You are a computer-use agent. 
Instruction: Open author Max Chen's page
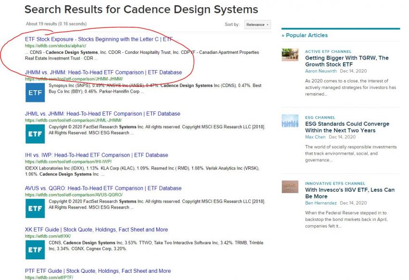(315, 137)
